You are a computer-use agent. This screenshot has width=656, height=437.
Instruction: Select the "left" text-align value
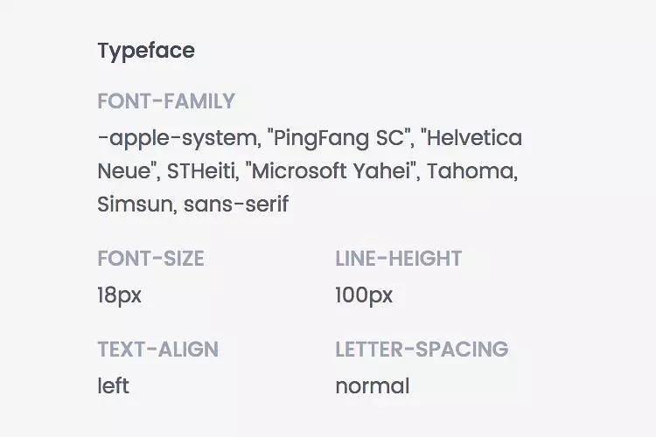pyautogui.click(x=113, y=385)
